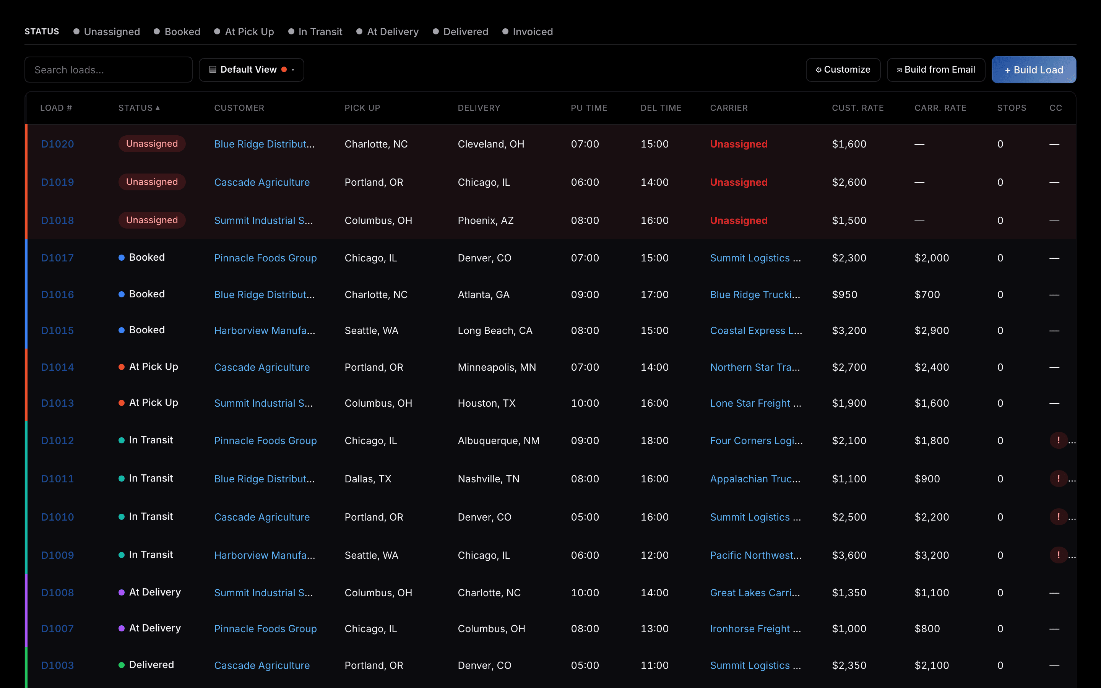The width and height of the screenshot is (1101, 688).
Task: Filter by Invoiced status
Action: pyautogui.click(x=528, y=31)
